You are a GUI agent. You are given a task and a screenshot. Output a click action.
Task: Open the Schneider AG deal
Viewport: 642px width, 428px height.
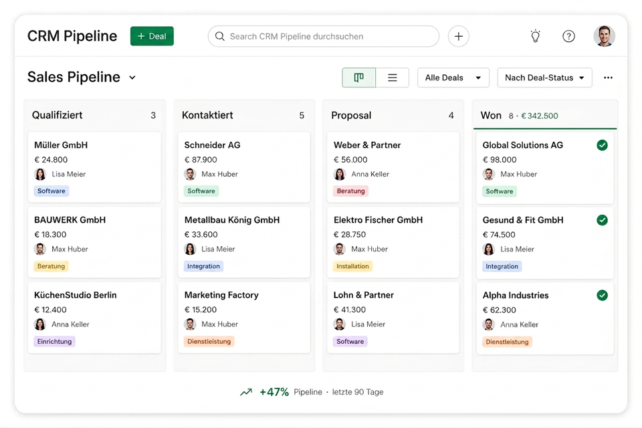coord(244,167)
